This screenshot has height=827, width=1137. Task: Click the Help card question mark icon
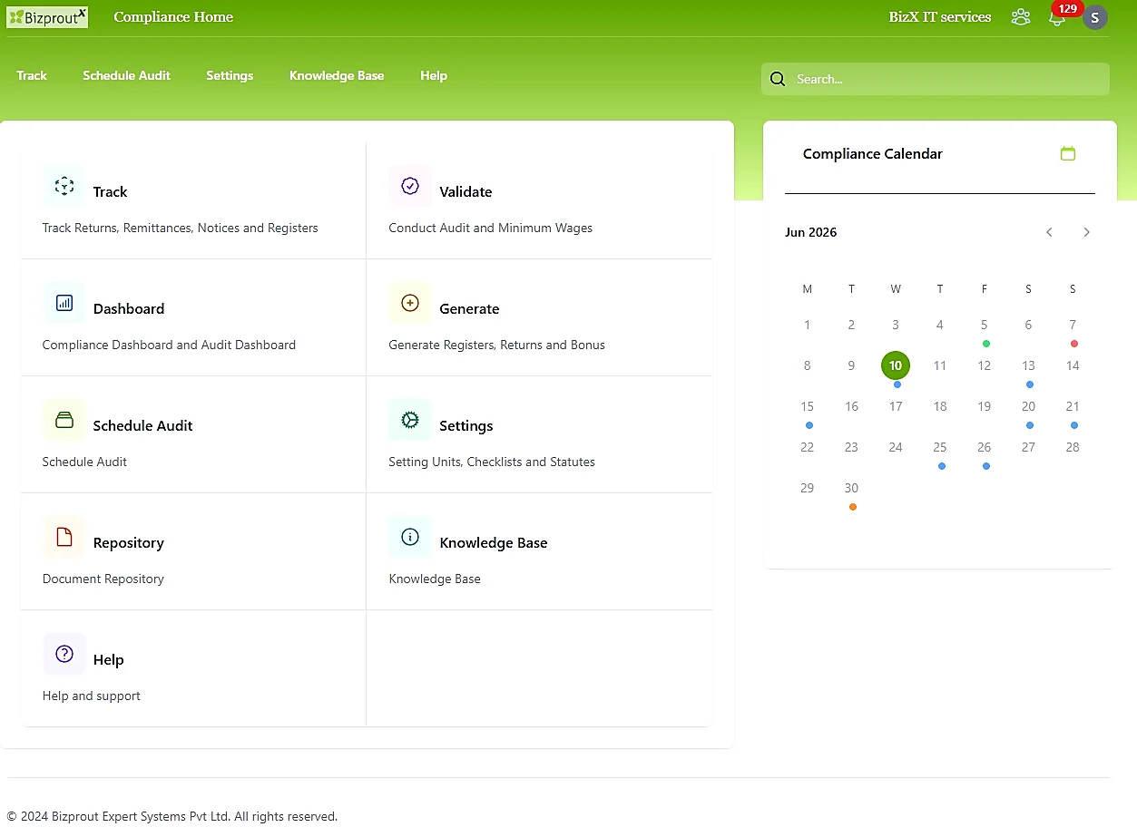pos(64,654)
